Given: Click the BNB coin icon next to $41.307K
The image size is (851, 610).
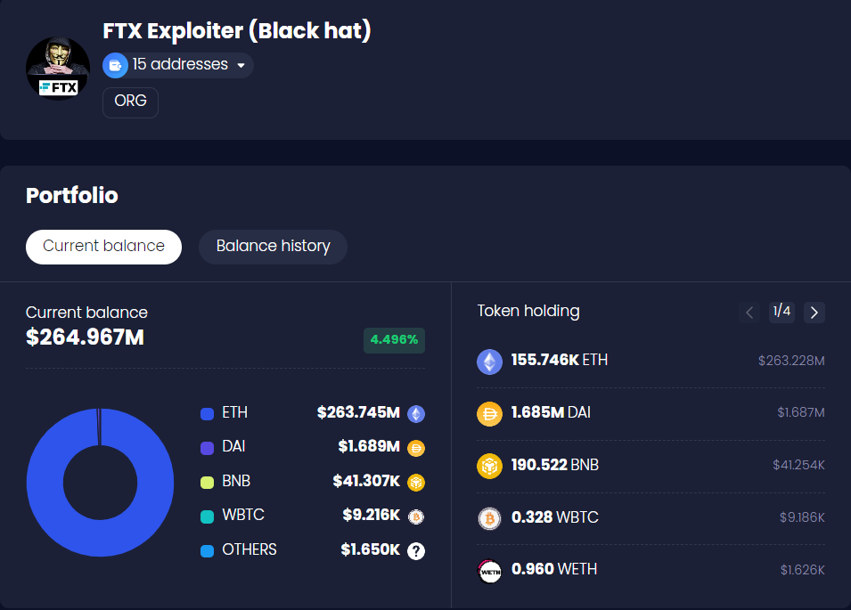Looking at the screenshot, I should 416,482.
